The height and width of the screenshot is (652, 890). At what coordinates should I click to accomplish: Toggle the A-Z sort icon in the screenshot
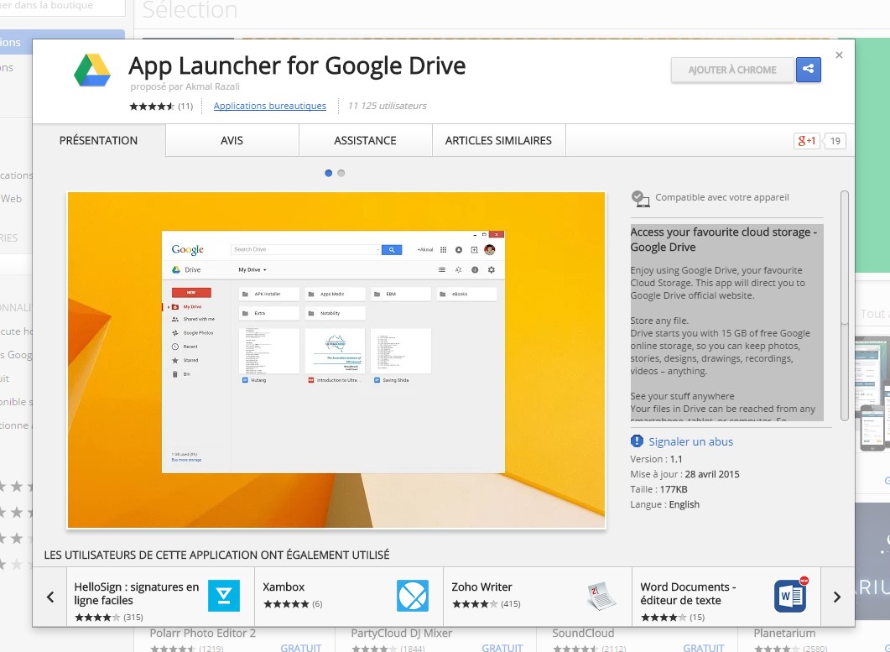459,269
